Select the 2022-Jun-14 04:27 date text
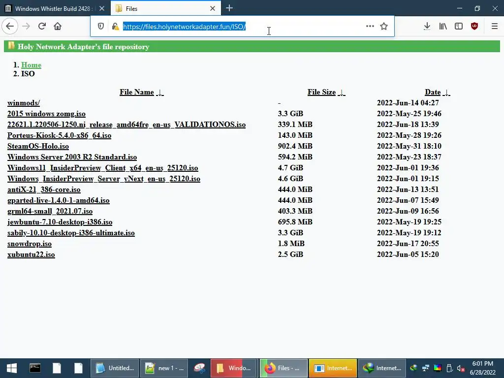504x378 pixels. pyautogui.click(x=408, y=103)
